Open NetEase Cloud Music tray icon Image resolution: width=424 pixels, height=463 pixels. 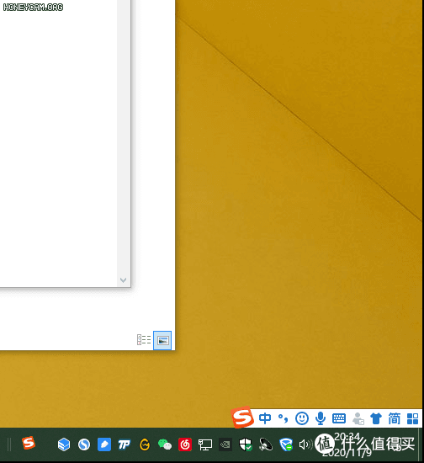tap(185, 444)
